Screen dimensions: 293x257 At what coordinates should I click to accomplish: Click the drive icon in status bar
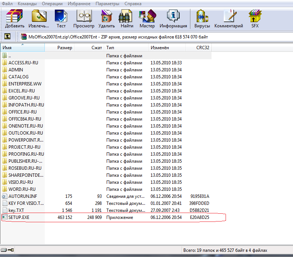click(x=4, y=250)
